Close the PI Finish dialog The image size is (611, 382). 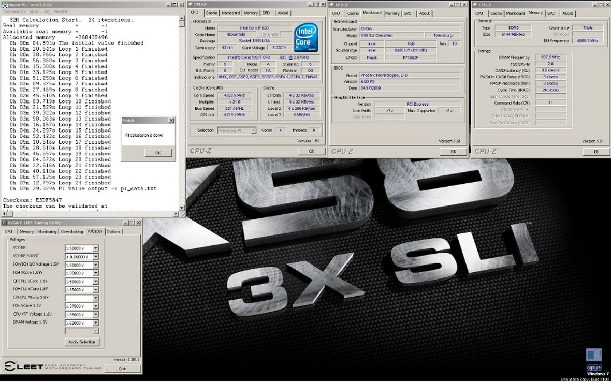[x=171, y=120]
